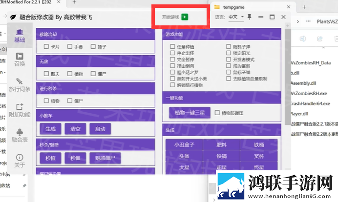Click the Explorer share toolbar icon
338x202 pixels.
click(319, 39)
